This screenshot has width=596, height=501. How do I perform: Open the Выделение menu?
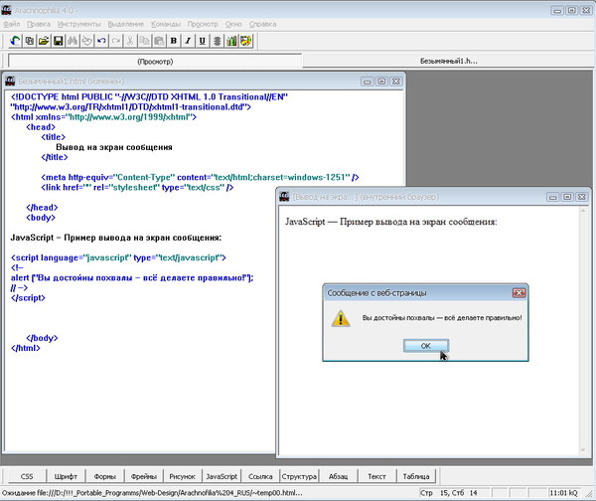coord(126,24)
